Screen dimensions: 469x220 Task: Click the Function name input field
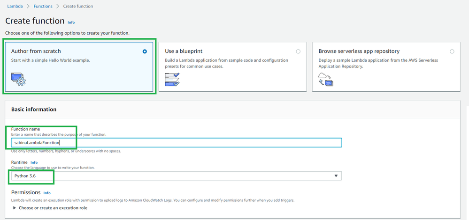(x=176, y=142)
